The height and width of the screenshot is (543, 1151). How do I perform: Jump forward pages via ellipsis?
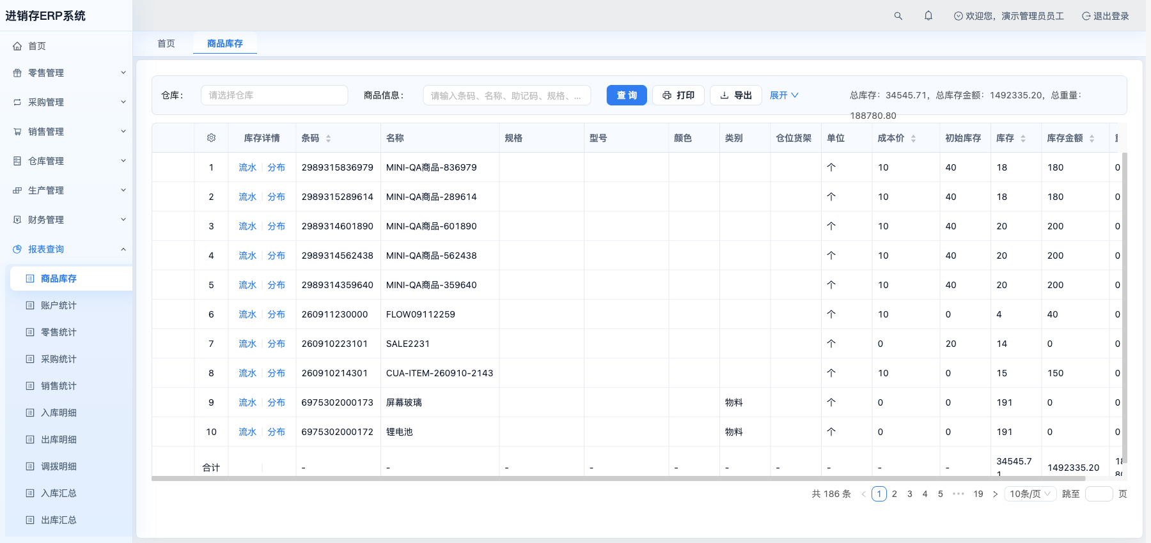[x=958, y=494]
